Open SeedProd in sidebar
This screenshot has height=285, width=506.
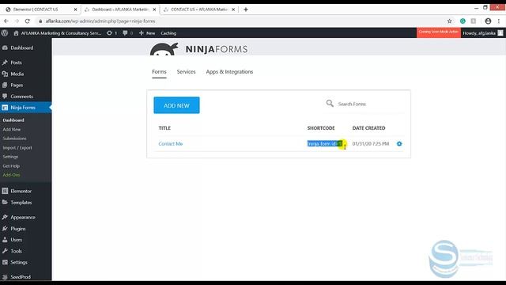click(21, 277)
